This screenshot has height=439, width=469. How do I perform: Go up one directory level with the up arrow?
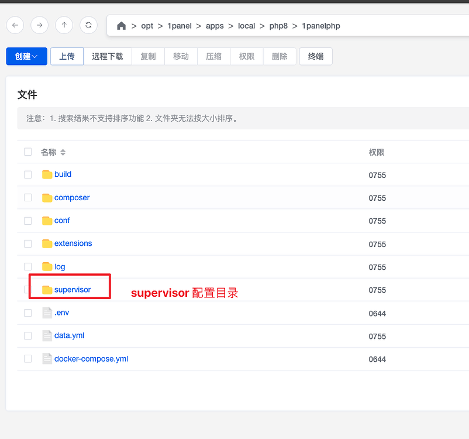coord(64,25)
